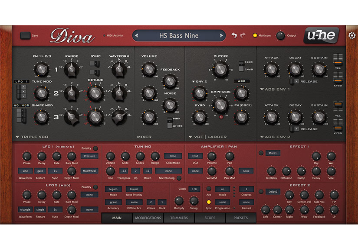This screenshot has height=250, width=358.
Task: Open the VCA Env1 selector
Action: 195,156
